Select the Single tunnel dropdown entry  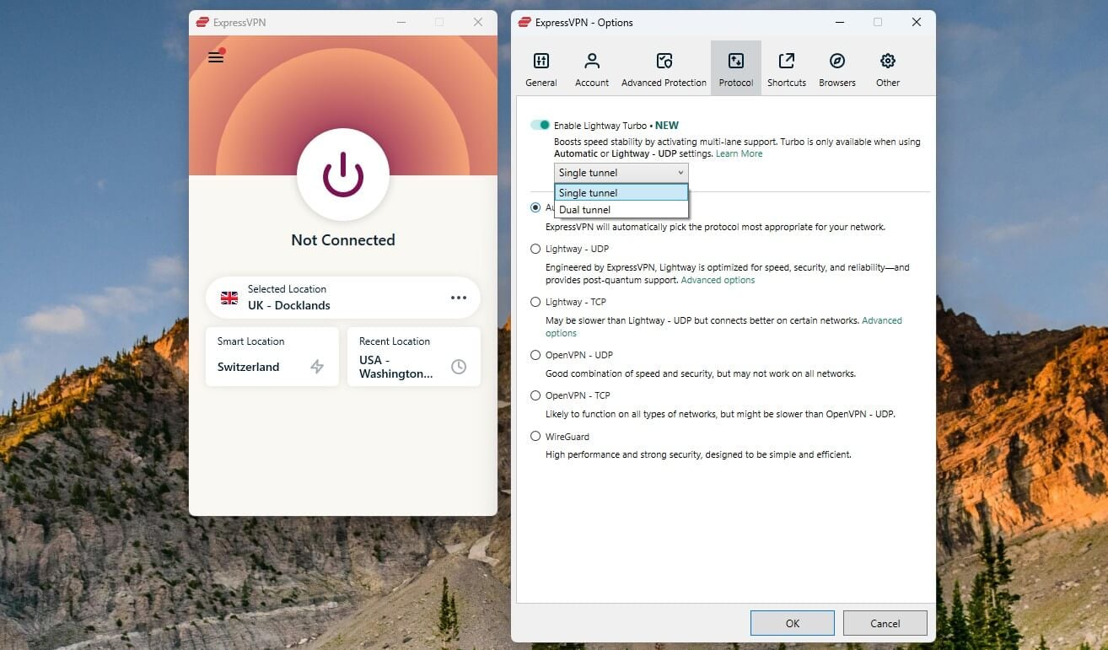click(588, 192)
